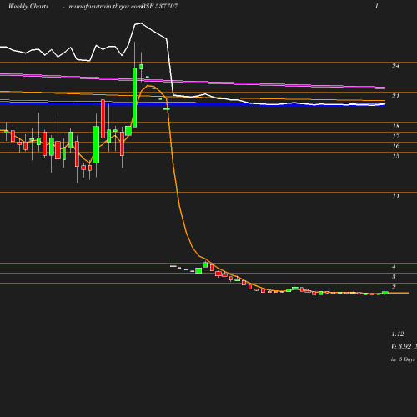
Task: Click the "17" price axis label
Action: pyautogui.click(x=396, y=136)
